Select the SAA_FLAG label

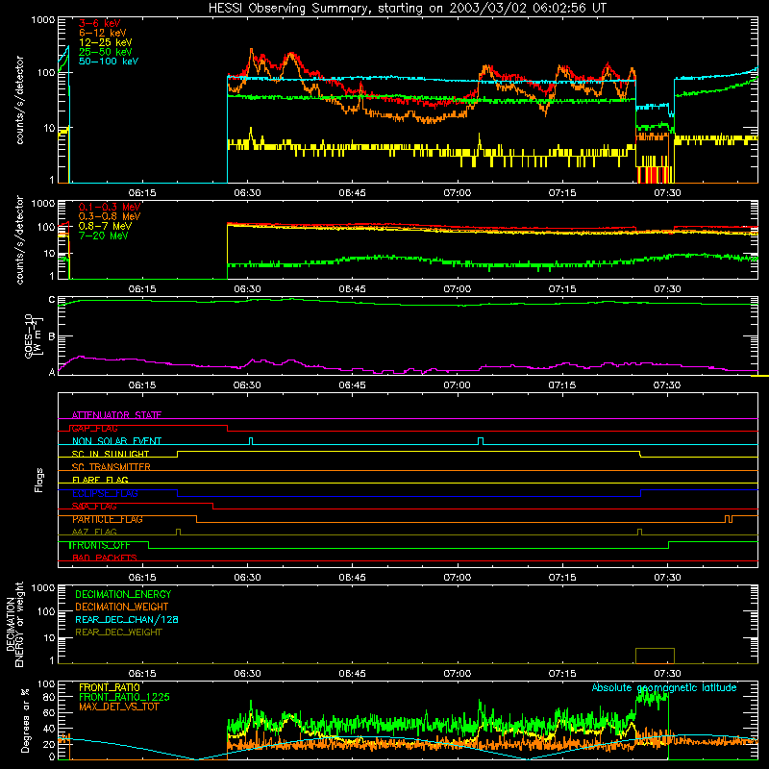(x=94, y=507)
